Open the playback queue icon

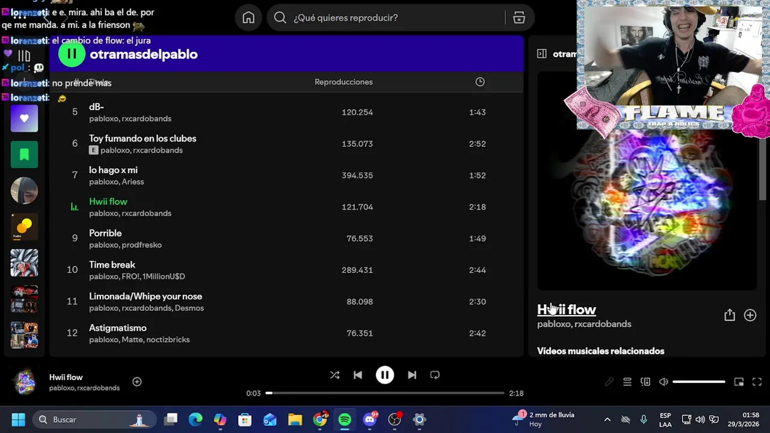pos(627,382)
